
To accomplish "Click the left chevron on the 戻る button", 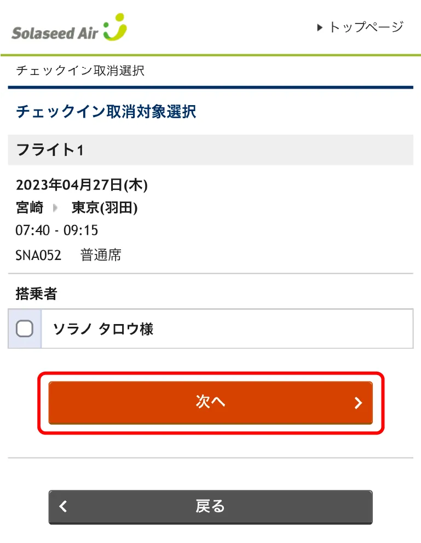I will pyautogui.click(x=64, y=506).
